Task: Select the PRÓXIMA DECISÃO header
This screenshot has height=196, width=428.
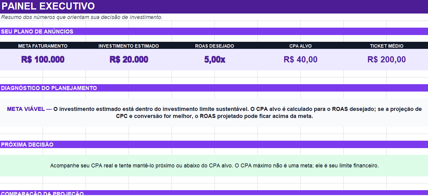Action: 27,145
